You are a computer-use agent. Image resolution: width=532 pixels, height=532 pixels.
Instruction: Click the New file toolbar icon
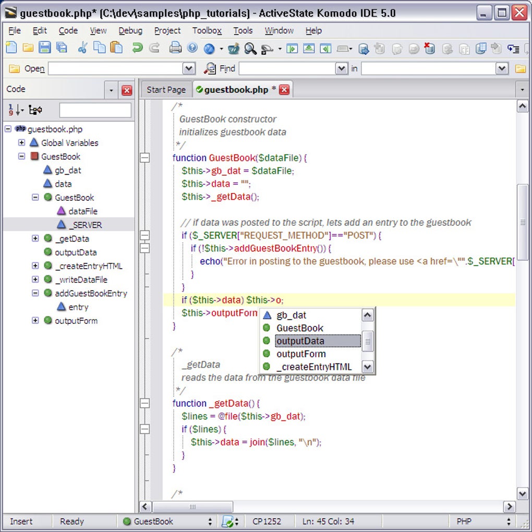pos(11,49)
